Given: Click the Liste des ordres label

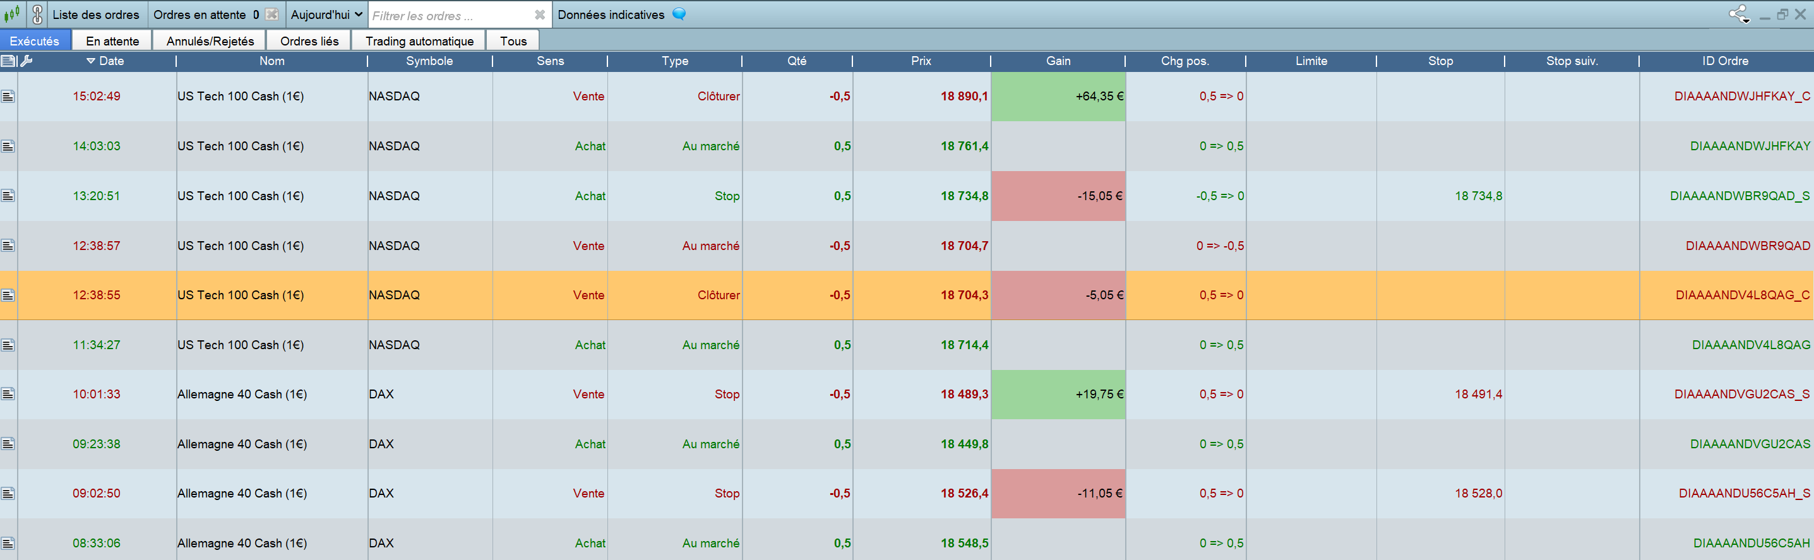Looking at the screenshot, I should point(96,15).
